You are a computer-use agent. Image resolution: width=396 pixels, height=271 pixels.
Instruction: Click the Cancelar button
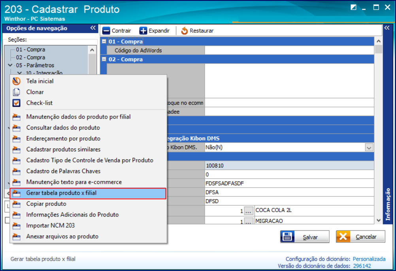coord(360,237)
